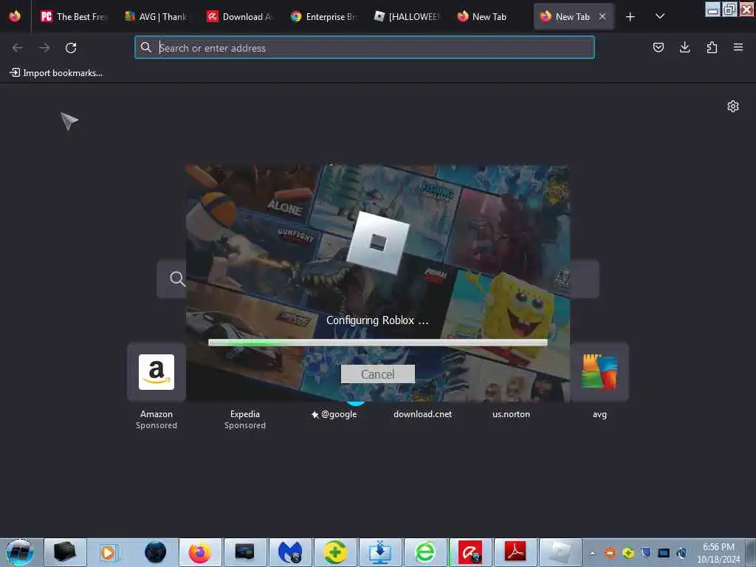Open the @google shortcut
Image resolution: width=756 pixels, height=567 pixels.
334,414
